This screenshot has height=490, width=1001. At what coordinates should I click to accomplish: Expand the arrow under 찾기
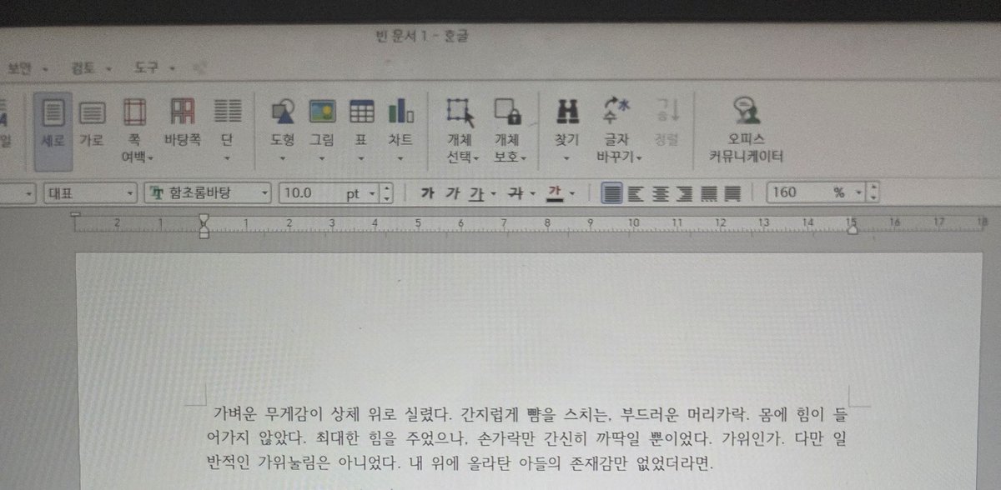[x=566, y=157]
